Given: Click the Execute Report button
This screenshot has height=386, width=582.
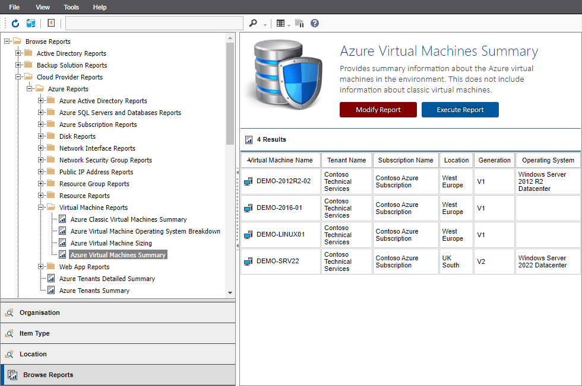Looking at the screenshot, I should 460,110.
